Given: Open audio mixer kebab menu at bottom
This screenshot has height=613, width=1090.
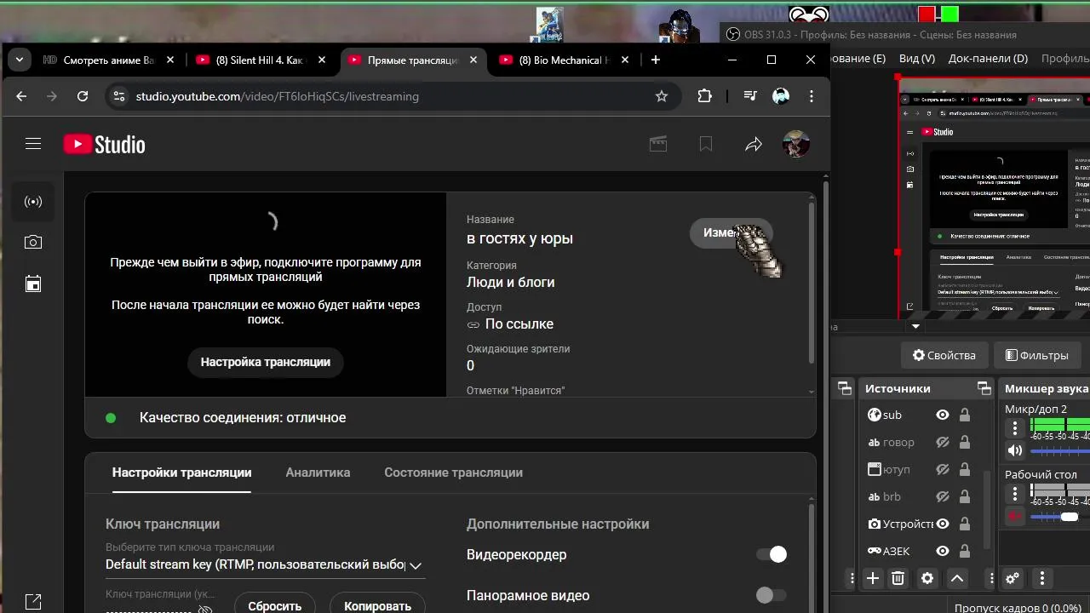Looking at the screenshot, I should click(1042, 578).
